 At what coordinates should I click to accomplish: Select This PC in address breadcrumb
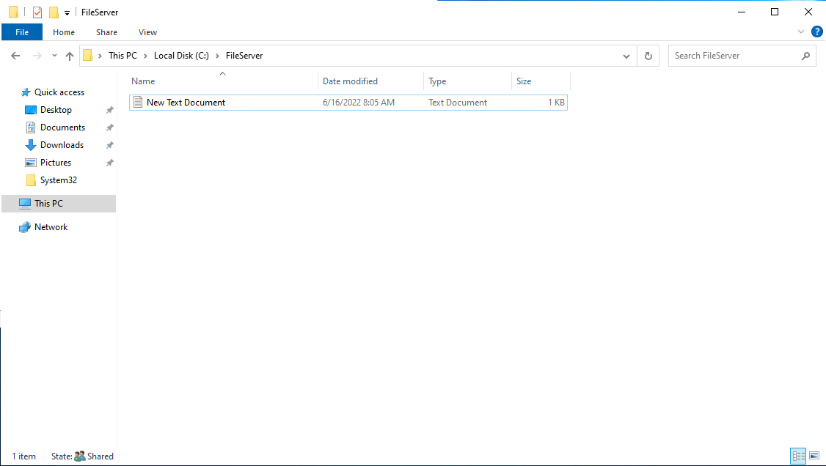[123, 55]
